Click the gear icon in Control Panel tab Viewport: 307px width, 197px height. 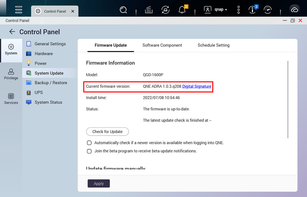[x=38, y=11]
